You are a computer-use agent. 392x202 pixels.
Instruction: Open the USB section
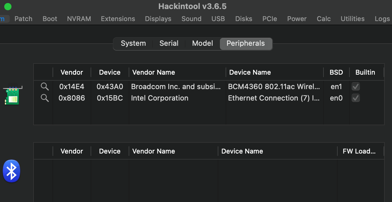tap(218, 19)
